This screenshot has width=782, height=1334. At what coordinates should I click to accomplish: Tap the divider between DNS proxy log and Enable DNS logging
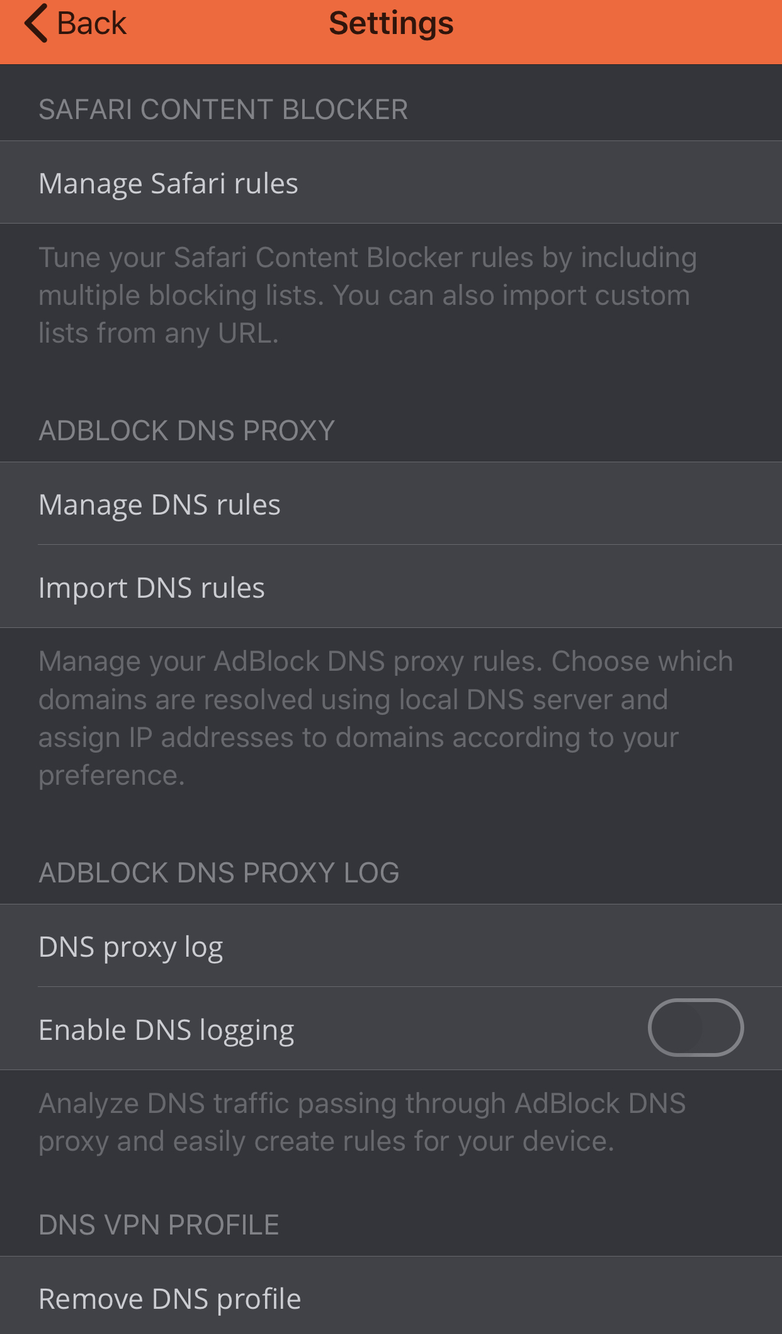[x=410, y=987]
